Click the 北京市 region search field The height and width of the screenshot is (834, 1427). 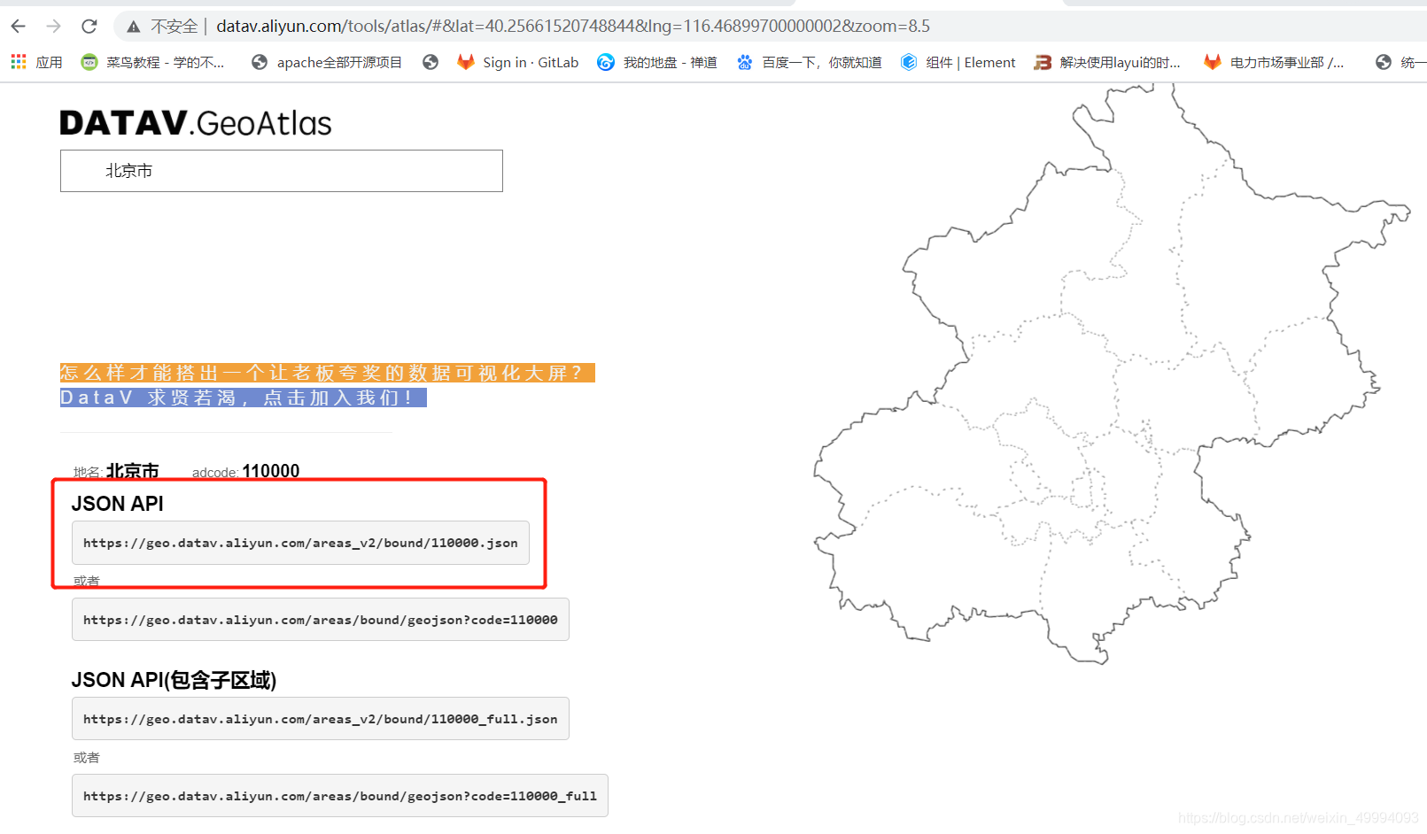tap(282, 171)
